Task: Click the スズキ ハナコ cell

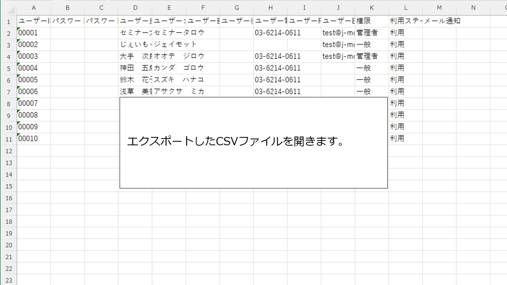Action: [x=169, y=80]
